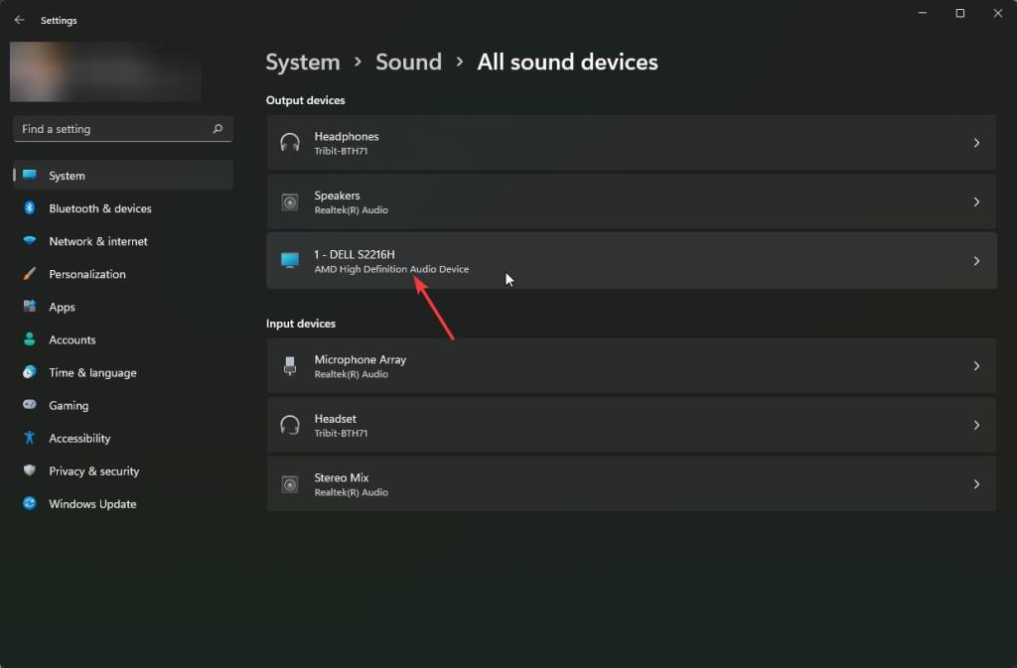Viewport: 1017px width, 668px height.
Task: Click the Network wifi icon in sidebar
Action: (30, 240)
